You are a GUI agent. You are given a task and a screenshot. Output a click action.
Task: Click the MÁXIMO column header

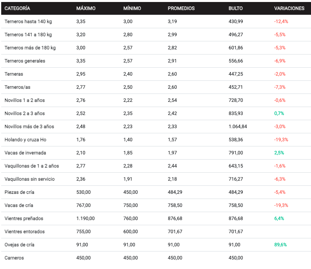pyautogui.click(x=86, y=8)
